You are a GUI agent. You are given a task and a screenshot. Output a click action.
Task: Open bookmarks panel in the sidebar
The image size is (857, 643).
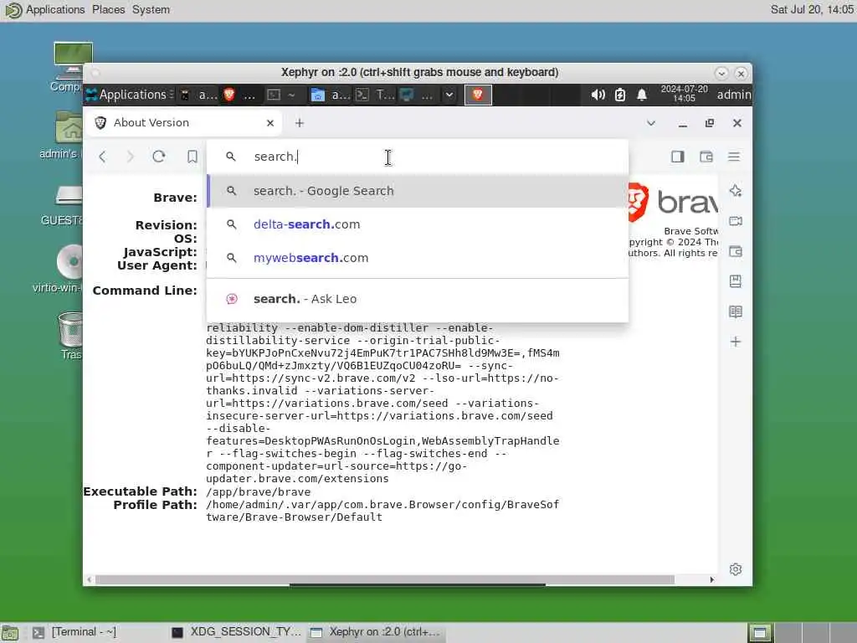tap(736, 281)
